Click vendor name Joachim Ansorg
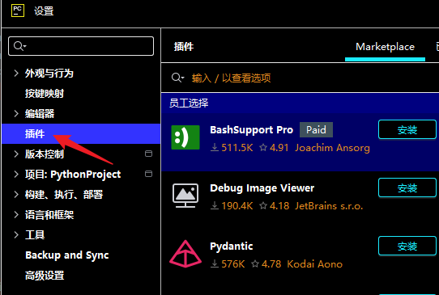The height and width of the screenshot is (295, 439). 332,148
